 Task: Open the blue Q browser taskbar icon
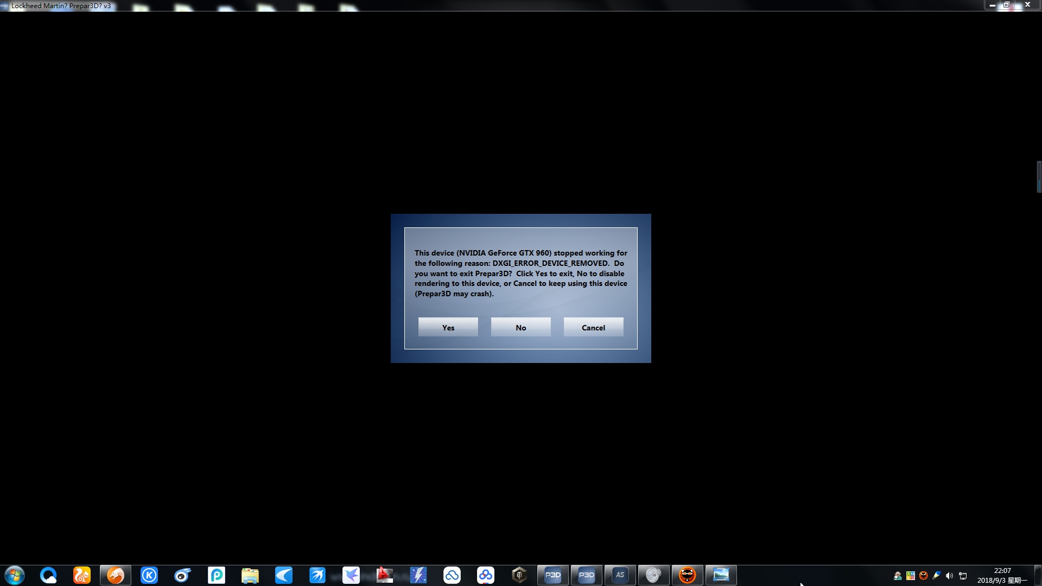pyautogui.click(x=48, y=575)
